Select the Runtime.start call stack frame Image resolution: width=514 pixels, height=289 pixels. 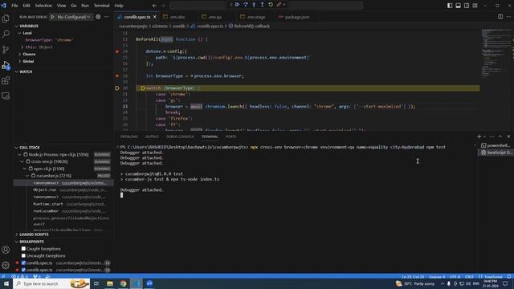[x=63, y=204]
